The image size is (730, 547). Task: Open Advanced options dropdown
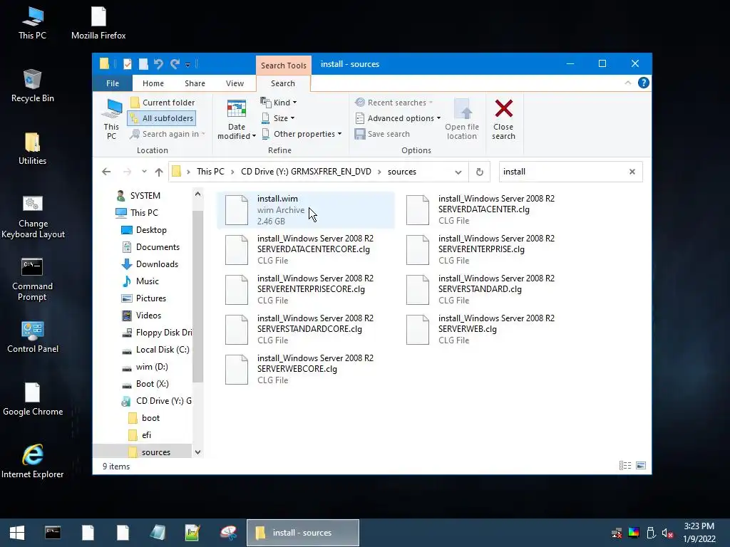tap(398, 118)
